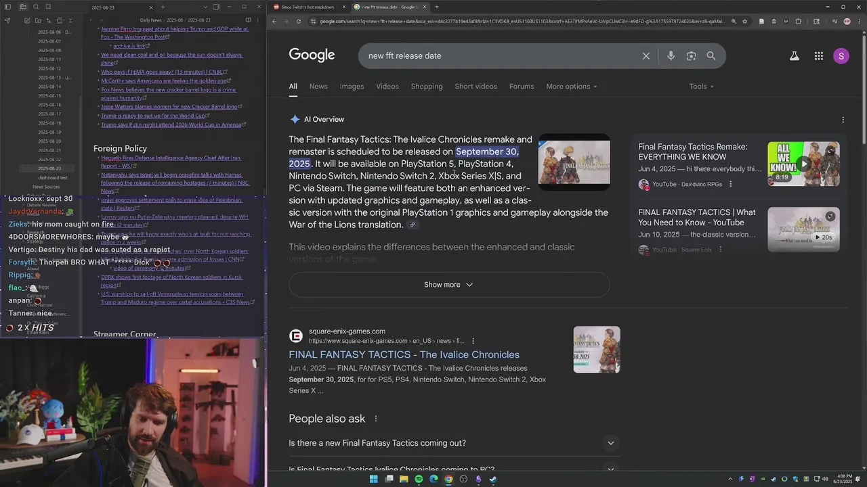Open Google Search Labs flask icon

794,56
